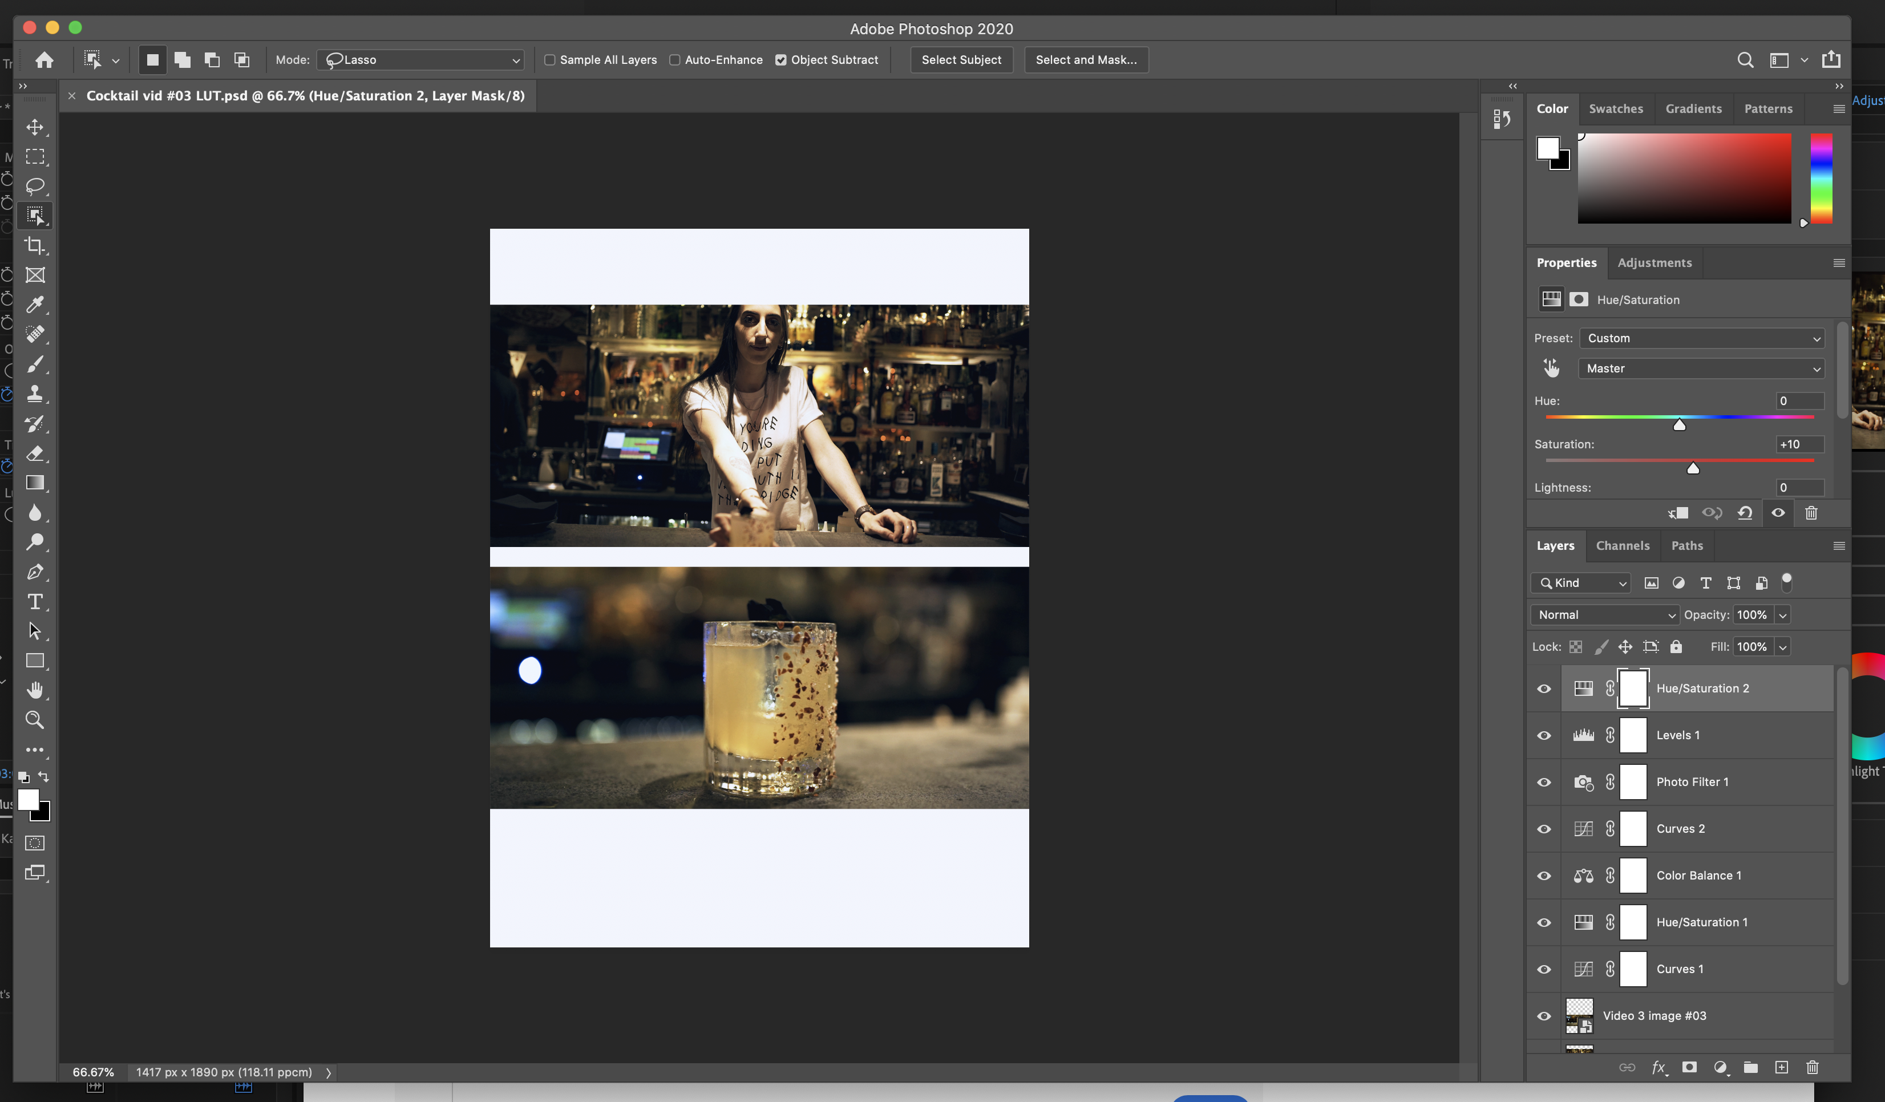Open the blend mode Normal dropdown
This screenshot has height=1102, width=1885.
(x=1604, y=614)
